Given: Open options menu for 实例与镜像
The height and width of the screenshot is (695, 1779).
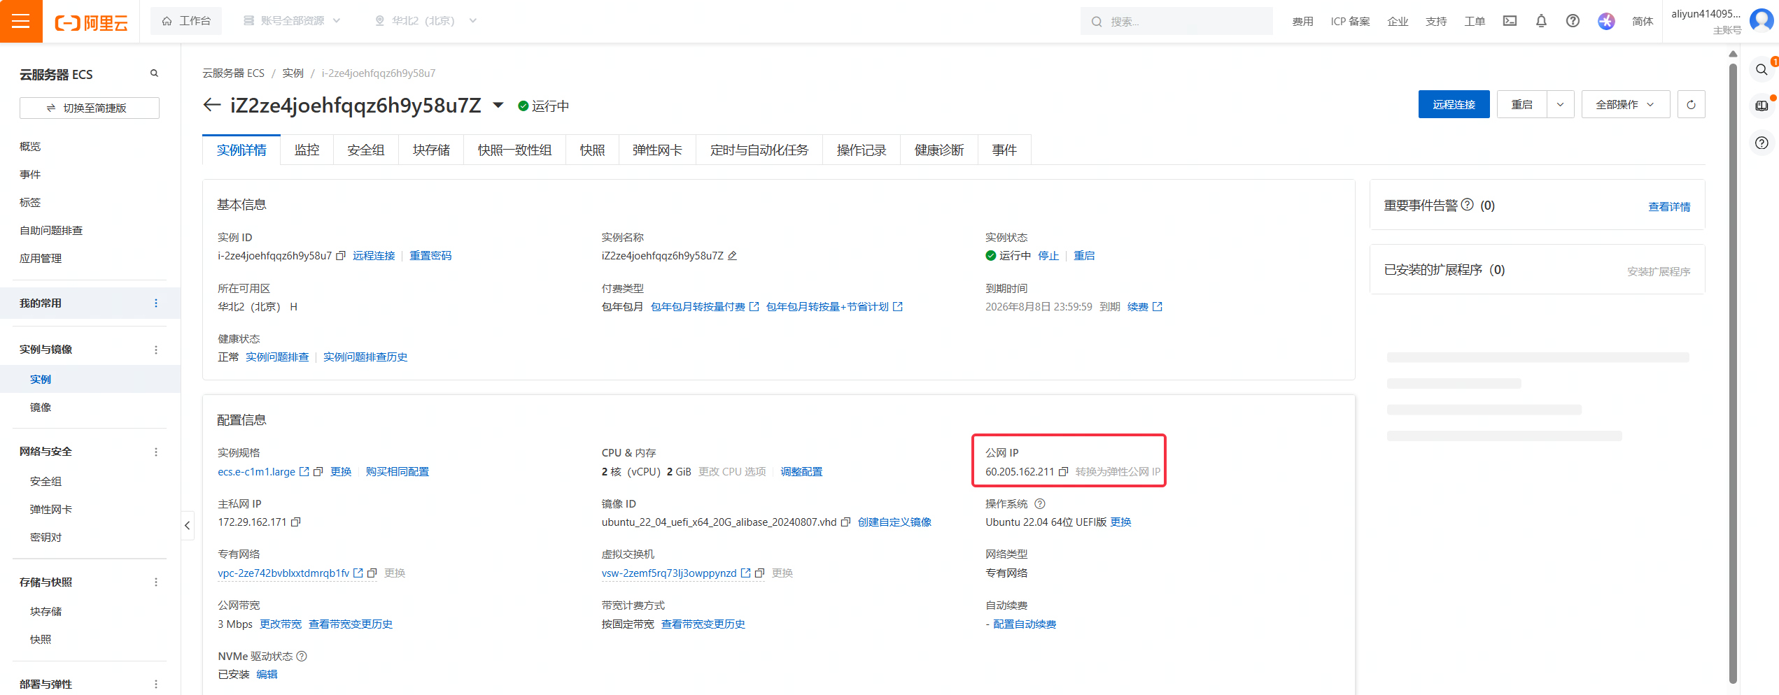Looking at the screenshot, I should tap(156, 350).
